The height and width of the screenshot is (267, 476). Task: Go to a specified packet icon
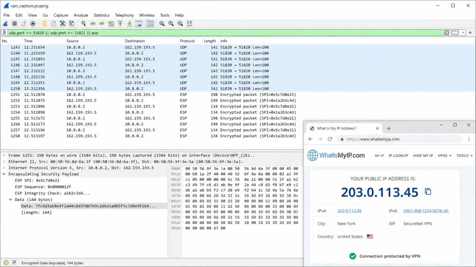pyautogui.click(x=111, y=24)
